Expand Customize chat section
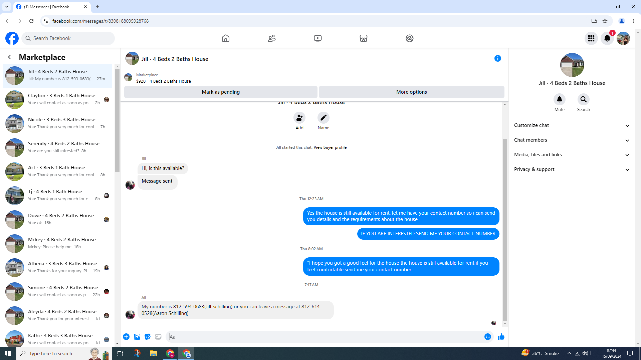Image resolution: width=641 pixels, height=360 pixels. [x=572, y=125]
